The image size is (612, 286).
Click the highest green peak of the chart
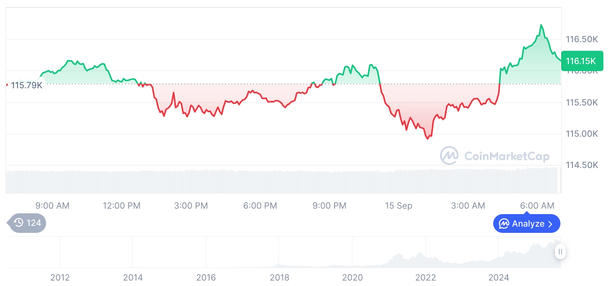[x=541, y=25]
